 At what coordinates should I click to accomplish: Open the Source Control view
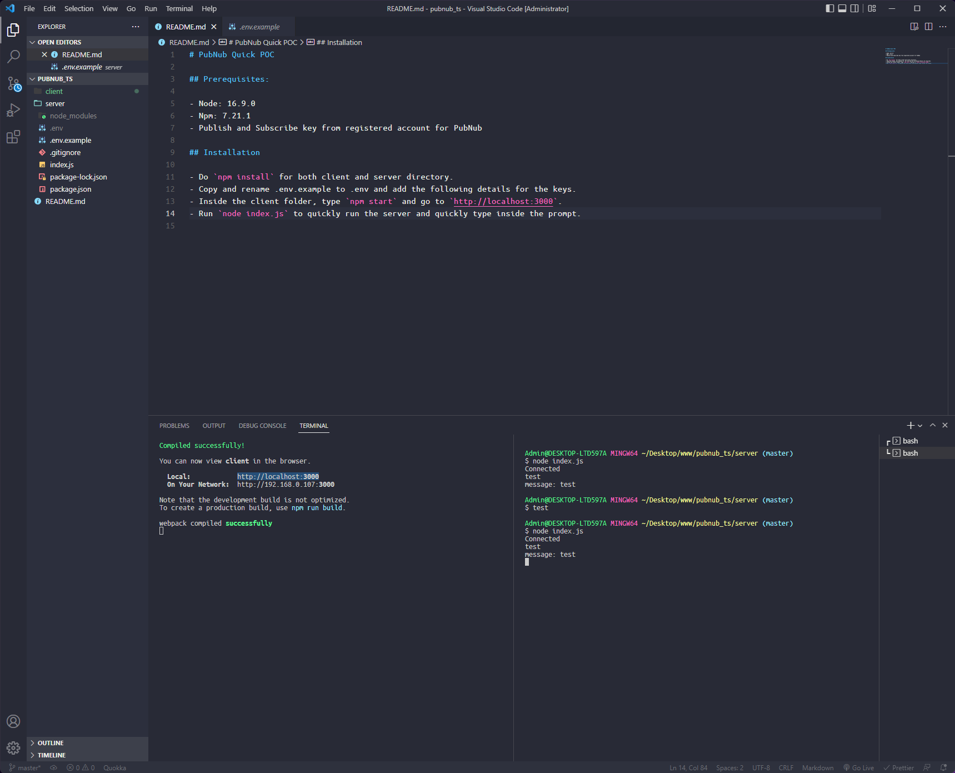coord(13,83)
